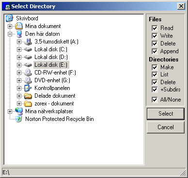Collapse the Den här datorn node

(10, 34)
